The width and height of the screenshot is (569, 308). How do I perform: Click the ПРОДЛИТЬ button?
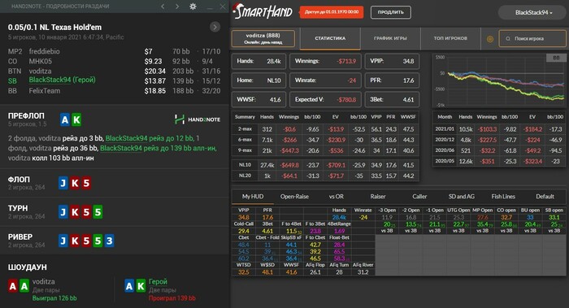click(391, 12)
